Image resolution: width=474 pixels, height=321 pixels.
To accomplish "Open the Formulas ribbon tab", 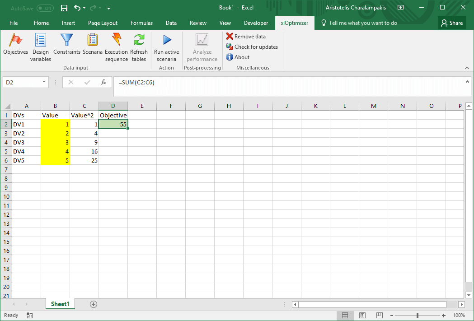I will point(141,23).
